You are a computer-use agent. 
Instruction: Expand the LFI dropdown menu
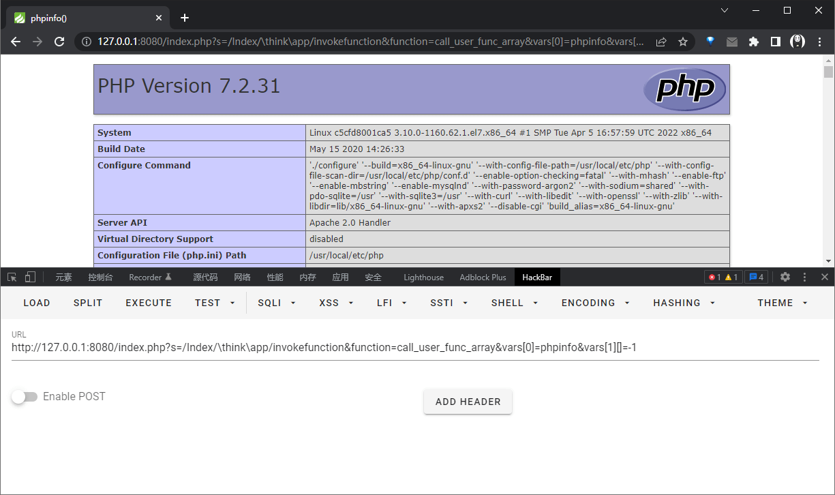pos(391,303)
